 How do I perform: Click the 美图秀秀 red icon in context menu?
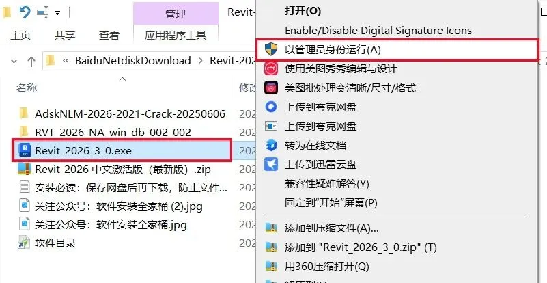coord(271,68)
